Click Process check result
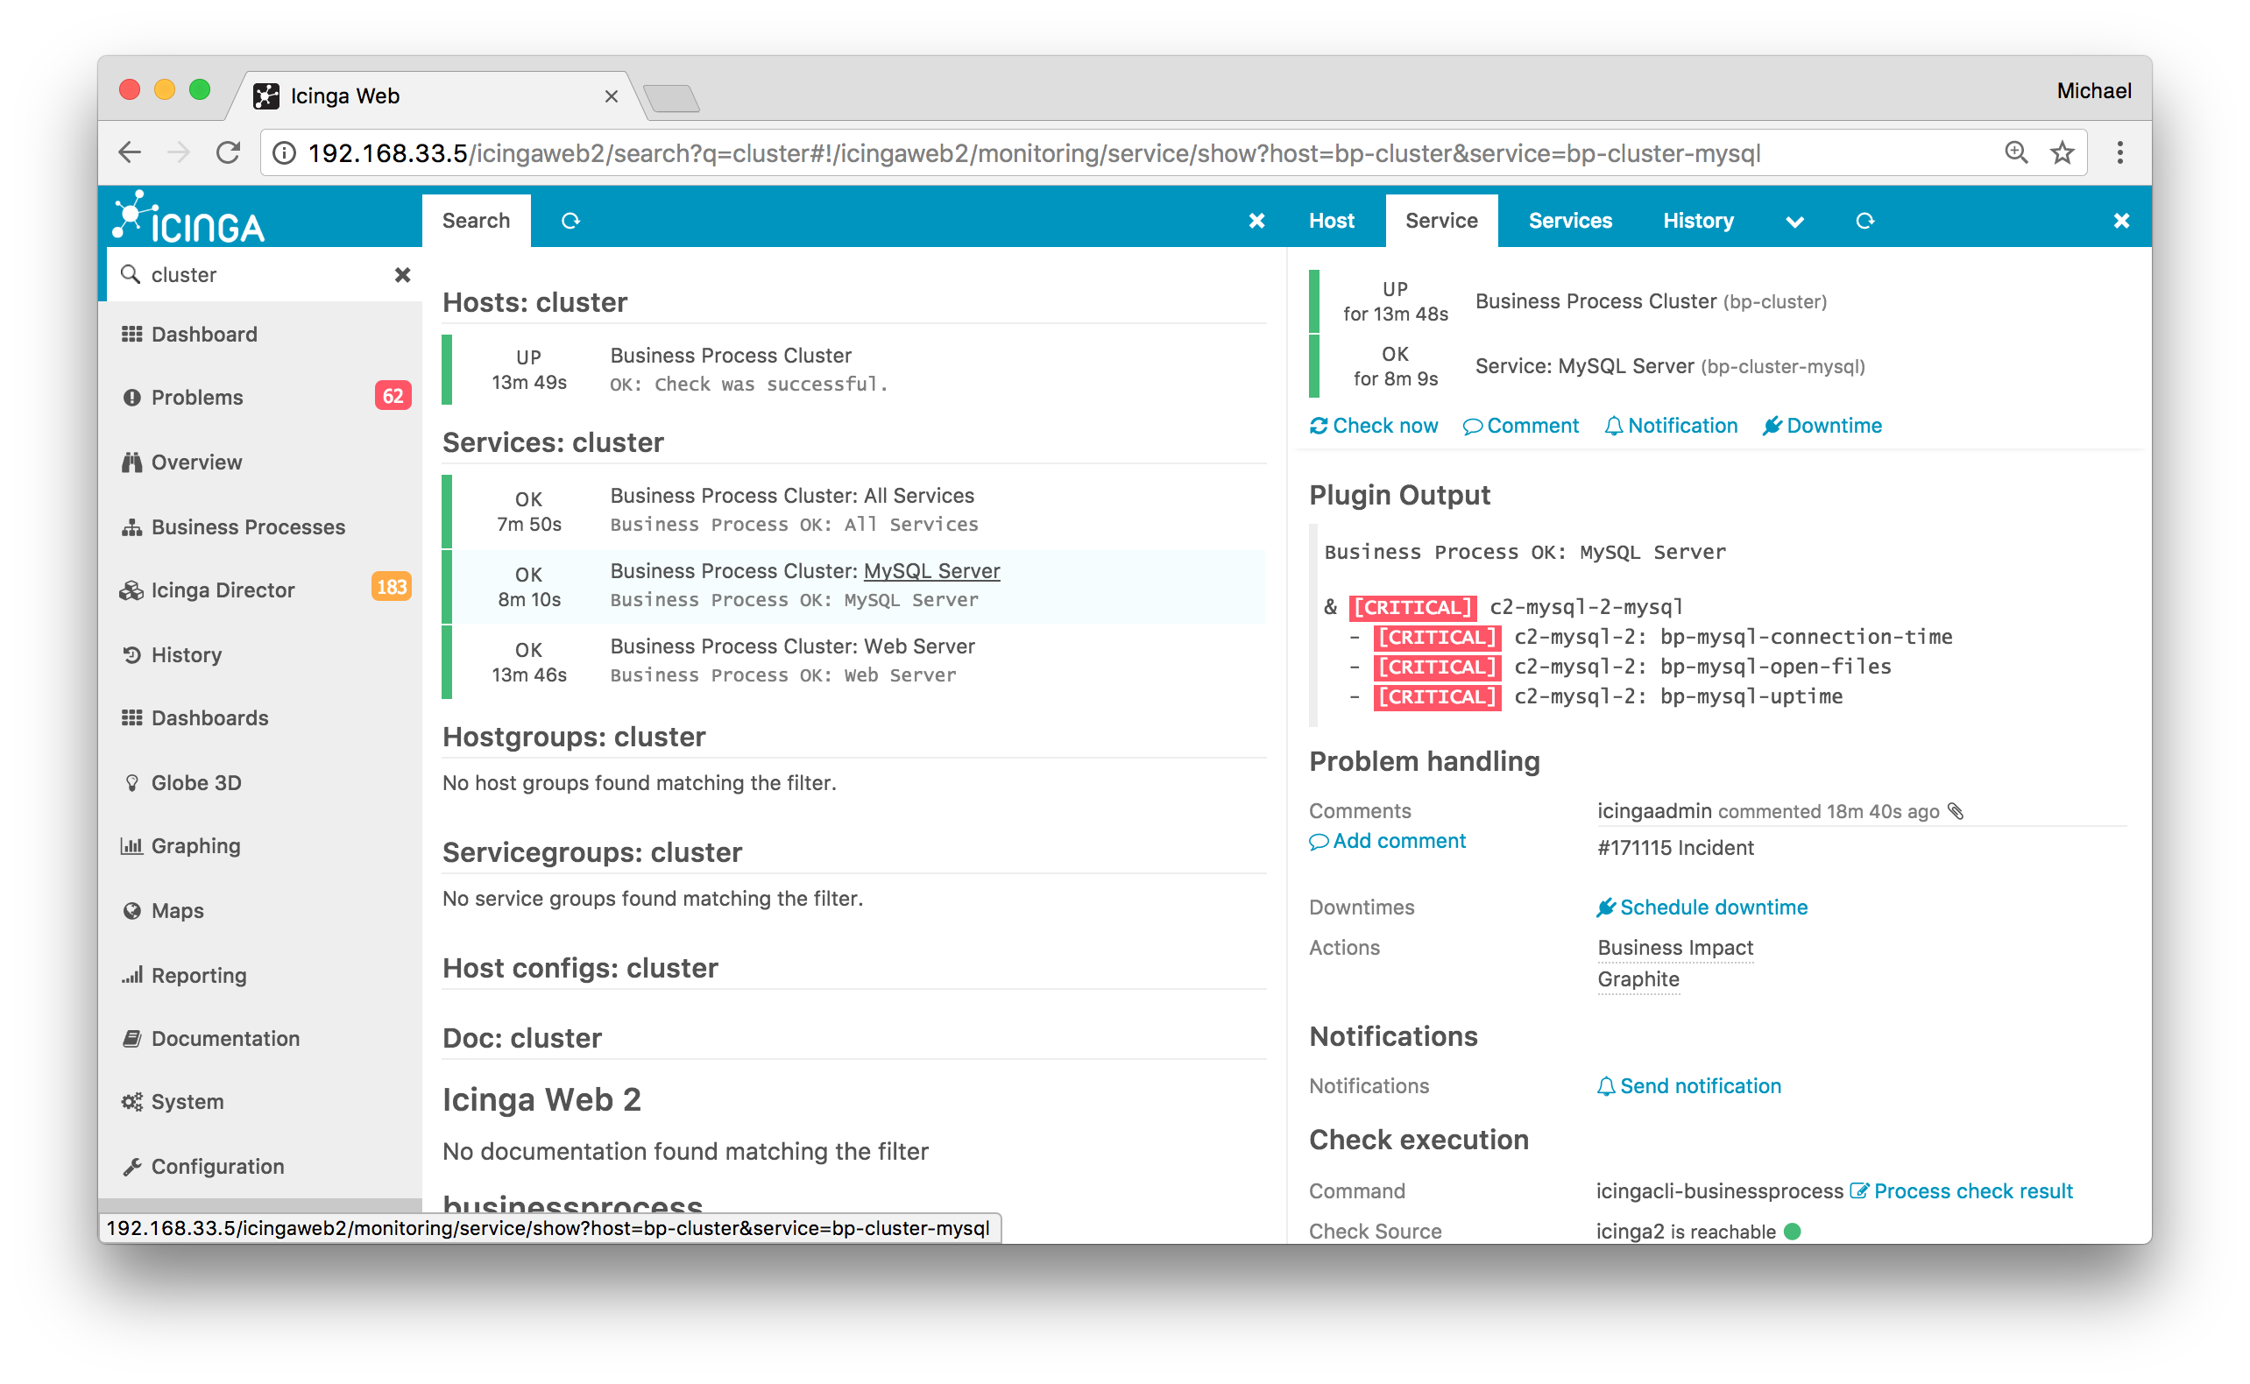The image size is (2250, 1384). 1961,1191
